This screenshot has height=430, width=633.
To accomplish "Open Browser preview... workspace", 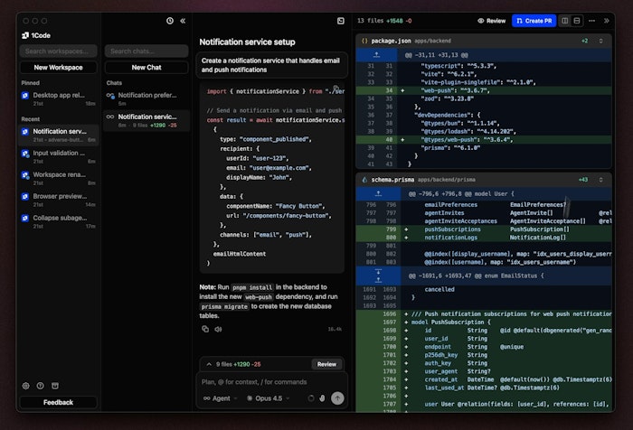I will [x=59, y=200].
